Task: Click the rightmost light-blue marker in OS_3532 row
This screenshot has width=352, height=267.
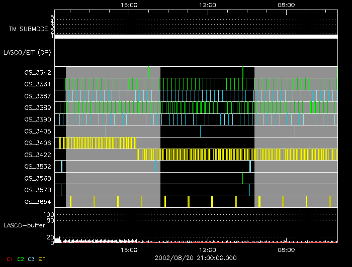Action: coord(250,166)
